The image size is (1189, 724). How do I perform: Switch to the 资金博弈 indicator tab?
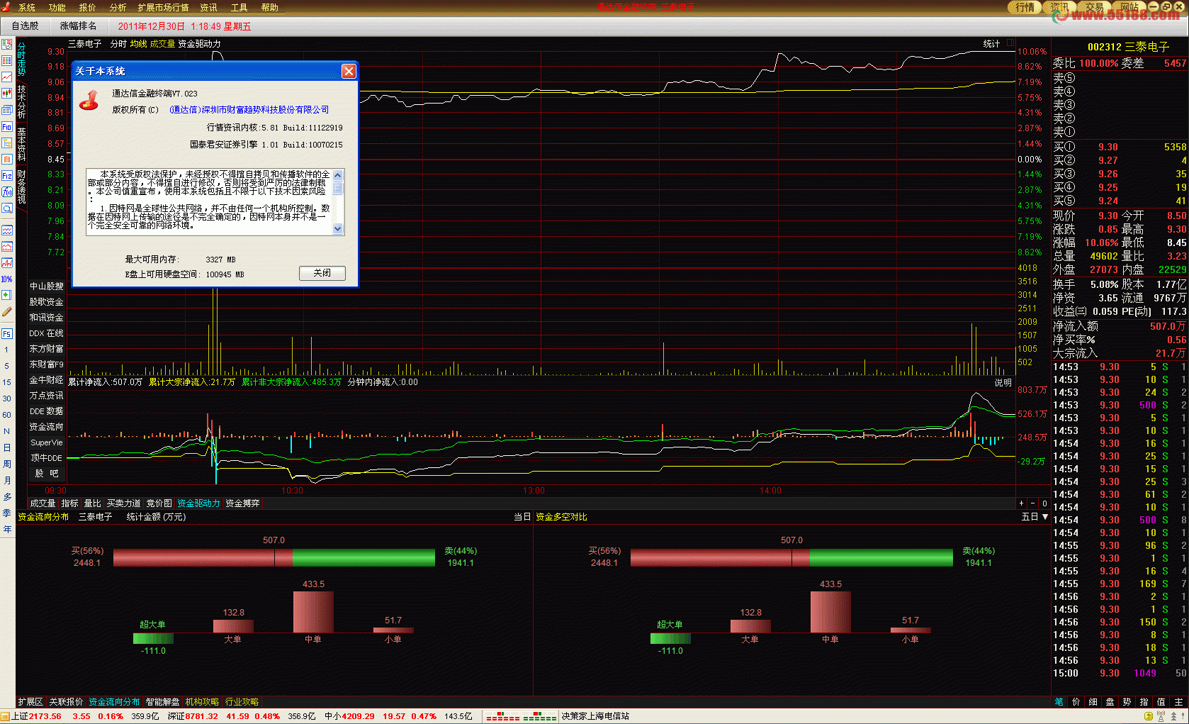point(242,503)
